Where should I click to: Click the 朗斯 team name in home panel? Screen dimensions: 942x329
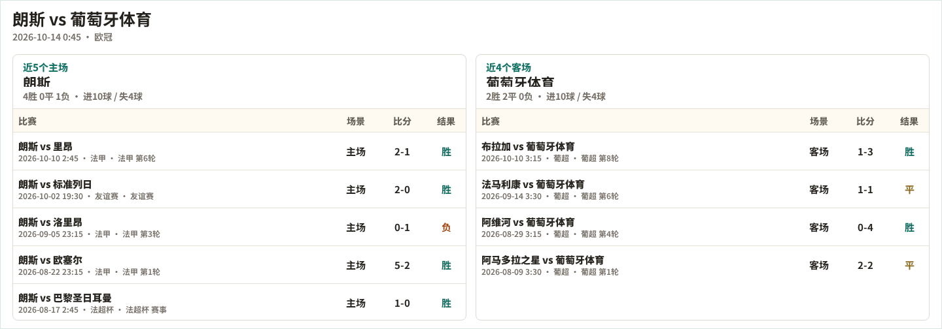click(x=37, y=82)
